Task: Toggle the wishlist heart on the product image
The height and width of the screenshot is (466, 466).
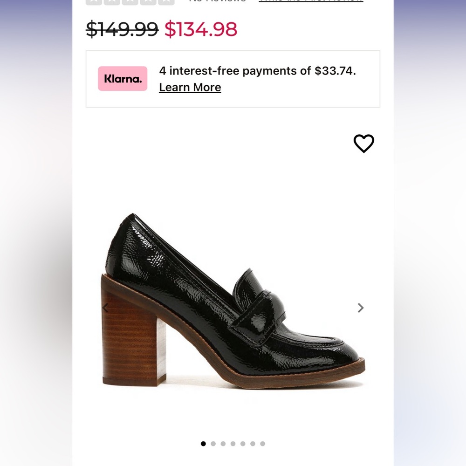Action: pyautogui.click(x=364, y=144)
